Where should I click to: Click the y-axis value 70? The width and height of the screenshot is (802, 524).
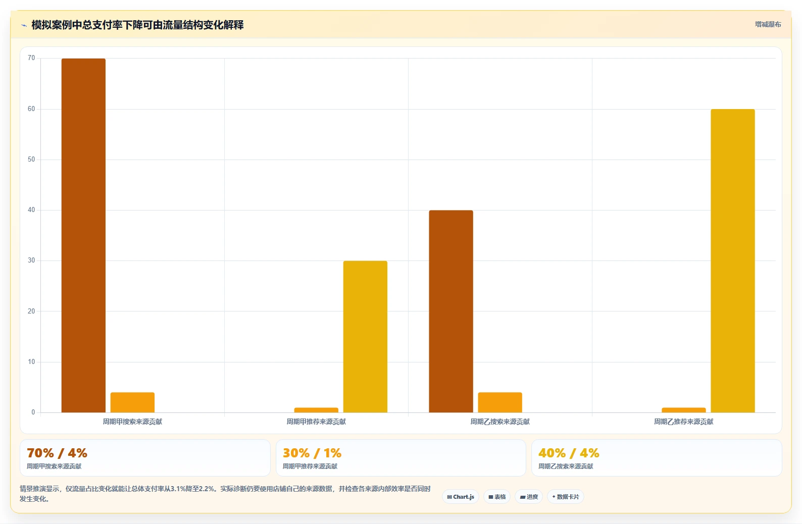coord(31,58)
